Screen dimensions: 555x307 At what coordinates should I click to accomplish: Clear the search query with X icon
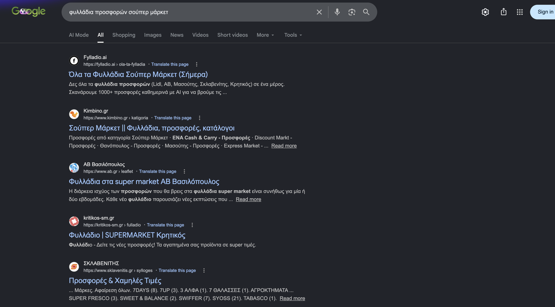(319, 12)
